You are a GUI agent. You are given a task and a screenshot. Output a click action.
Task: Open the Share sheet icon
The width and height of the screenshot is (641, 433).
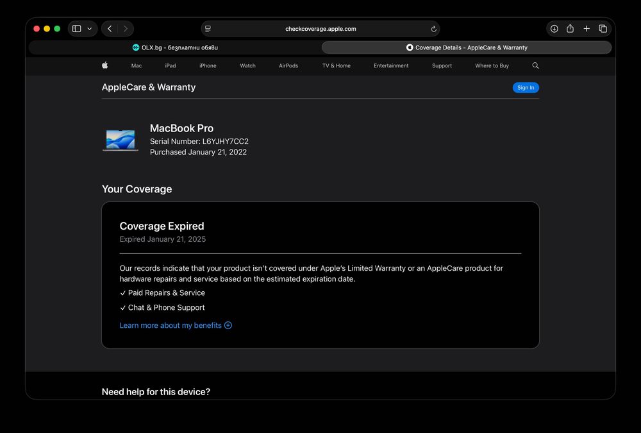tap(570, 28)
